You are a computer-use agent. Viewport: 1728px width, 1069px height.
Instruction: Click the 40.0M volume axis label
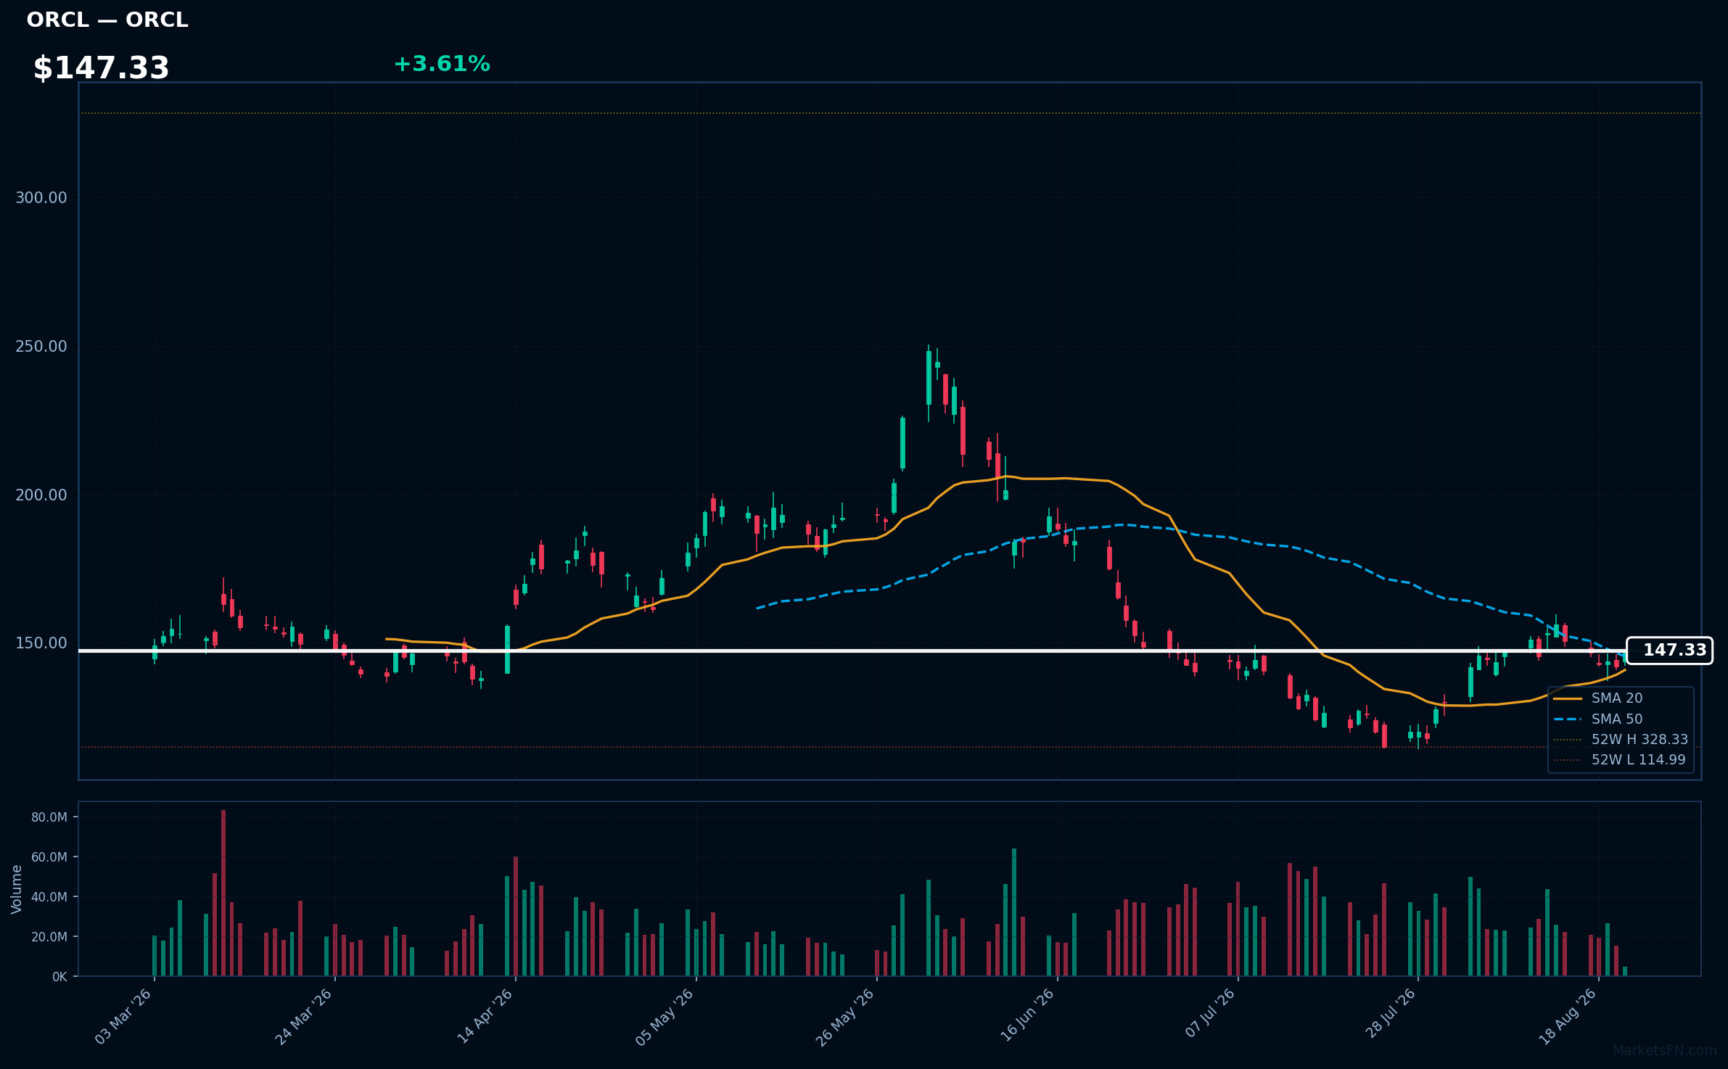pos(49,897)
